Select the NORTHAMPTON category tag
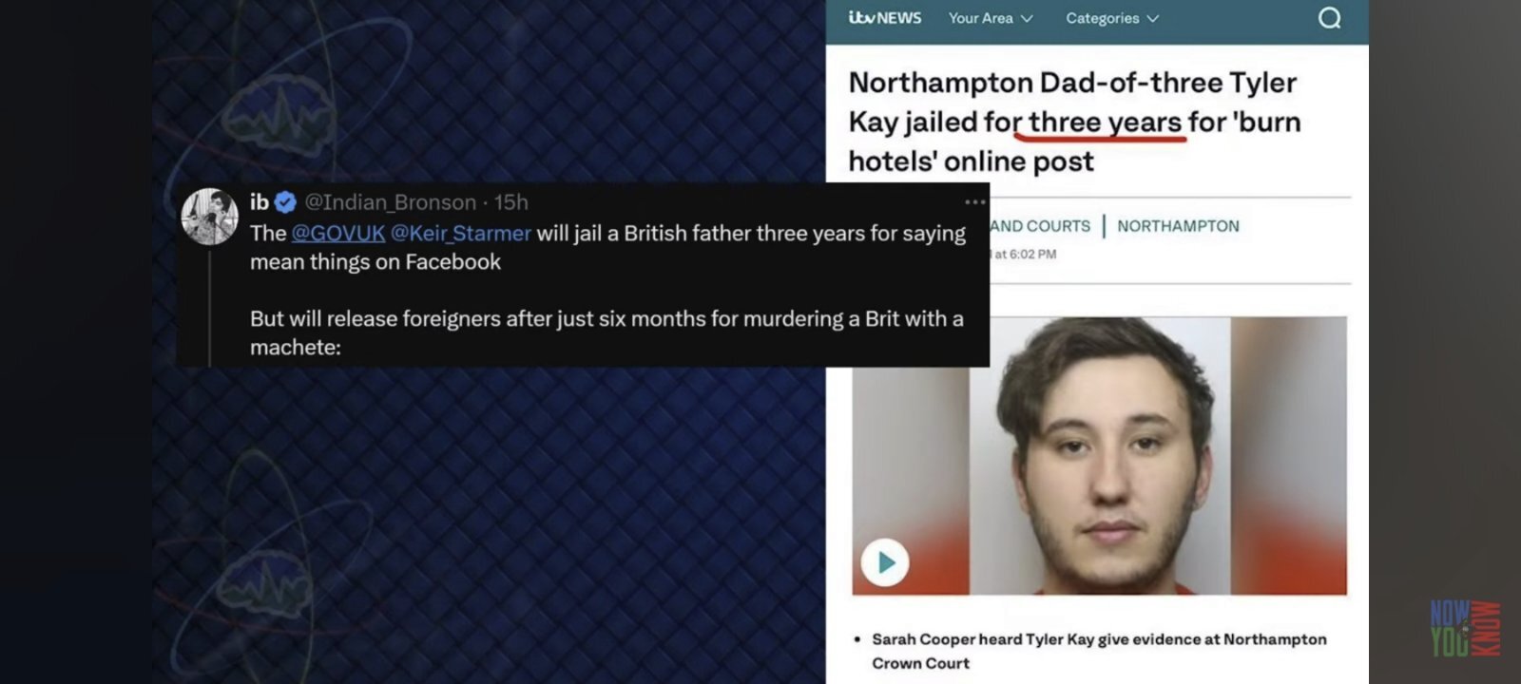The width and height of the screenshot is (1521, 684). click(1178, 226)
